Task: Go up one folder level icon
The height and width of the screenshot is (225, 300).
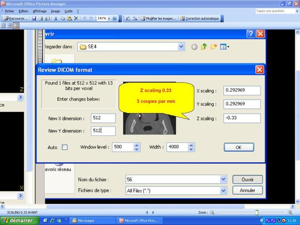Action: pos(204,46)
